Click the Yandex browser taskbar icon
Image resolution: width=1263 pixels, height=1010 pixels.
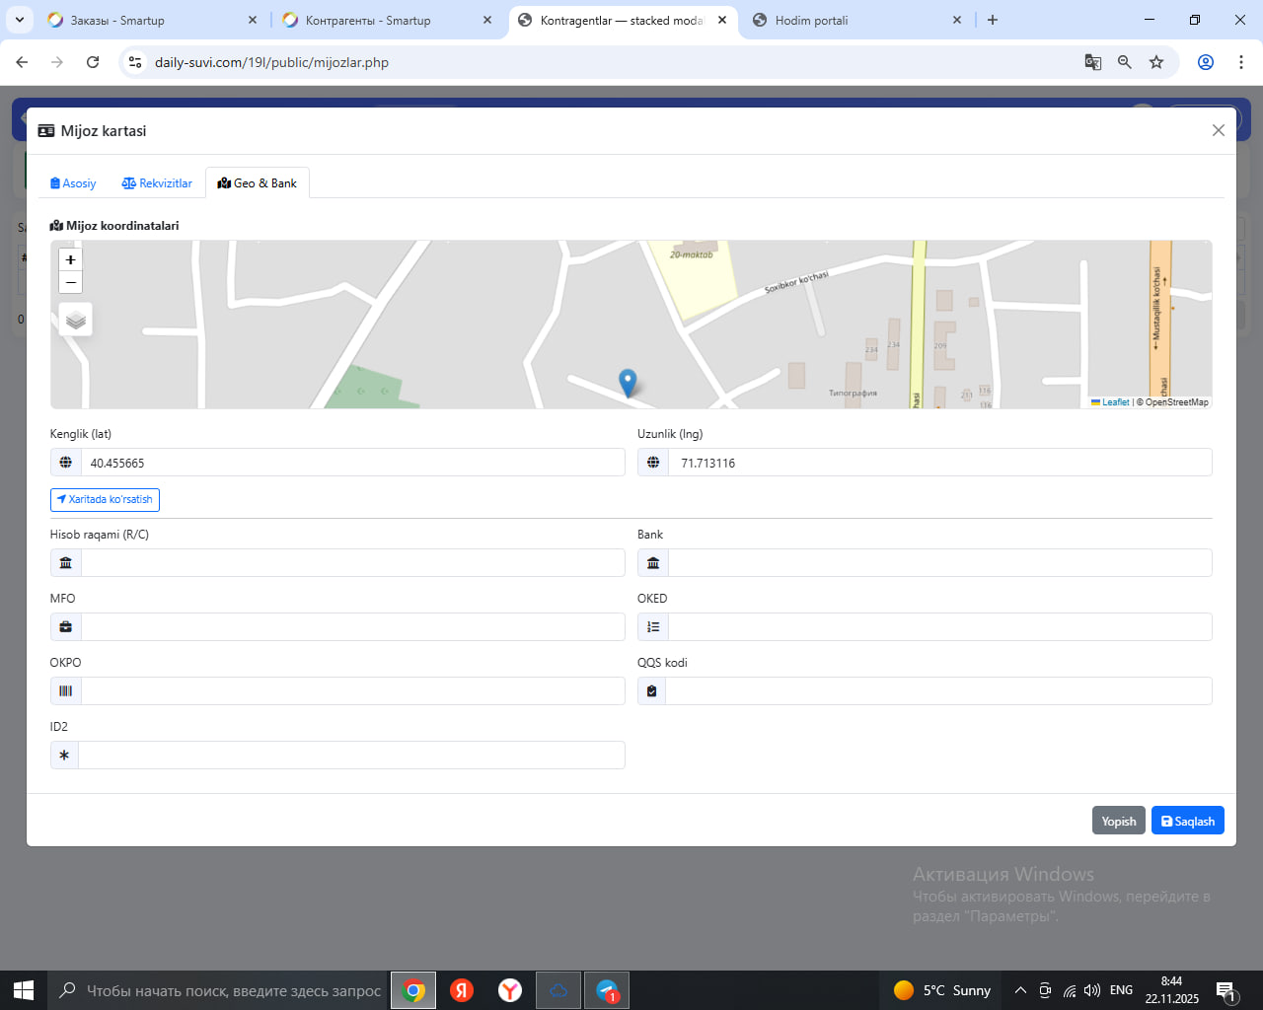510,990
